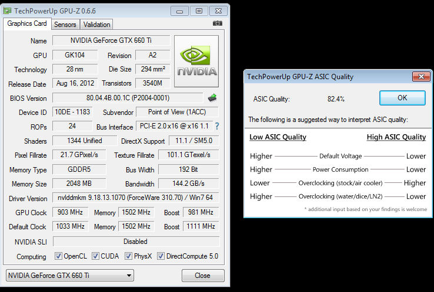Image resolution: width=434 pixels, height=292 pixels.
Task: Click the GPU Clock field 903 MHz
Action: tap(71, 212)
